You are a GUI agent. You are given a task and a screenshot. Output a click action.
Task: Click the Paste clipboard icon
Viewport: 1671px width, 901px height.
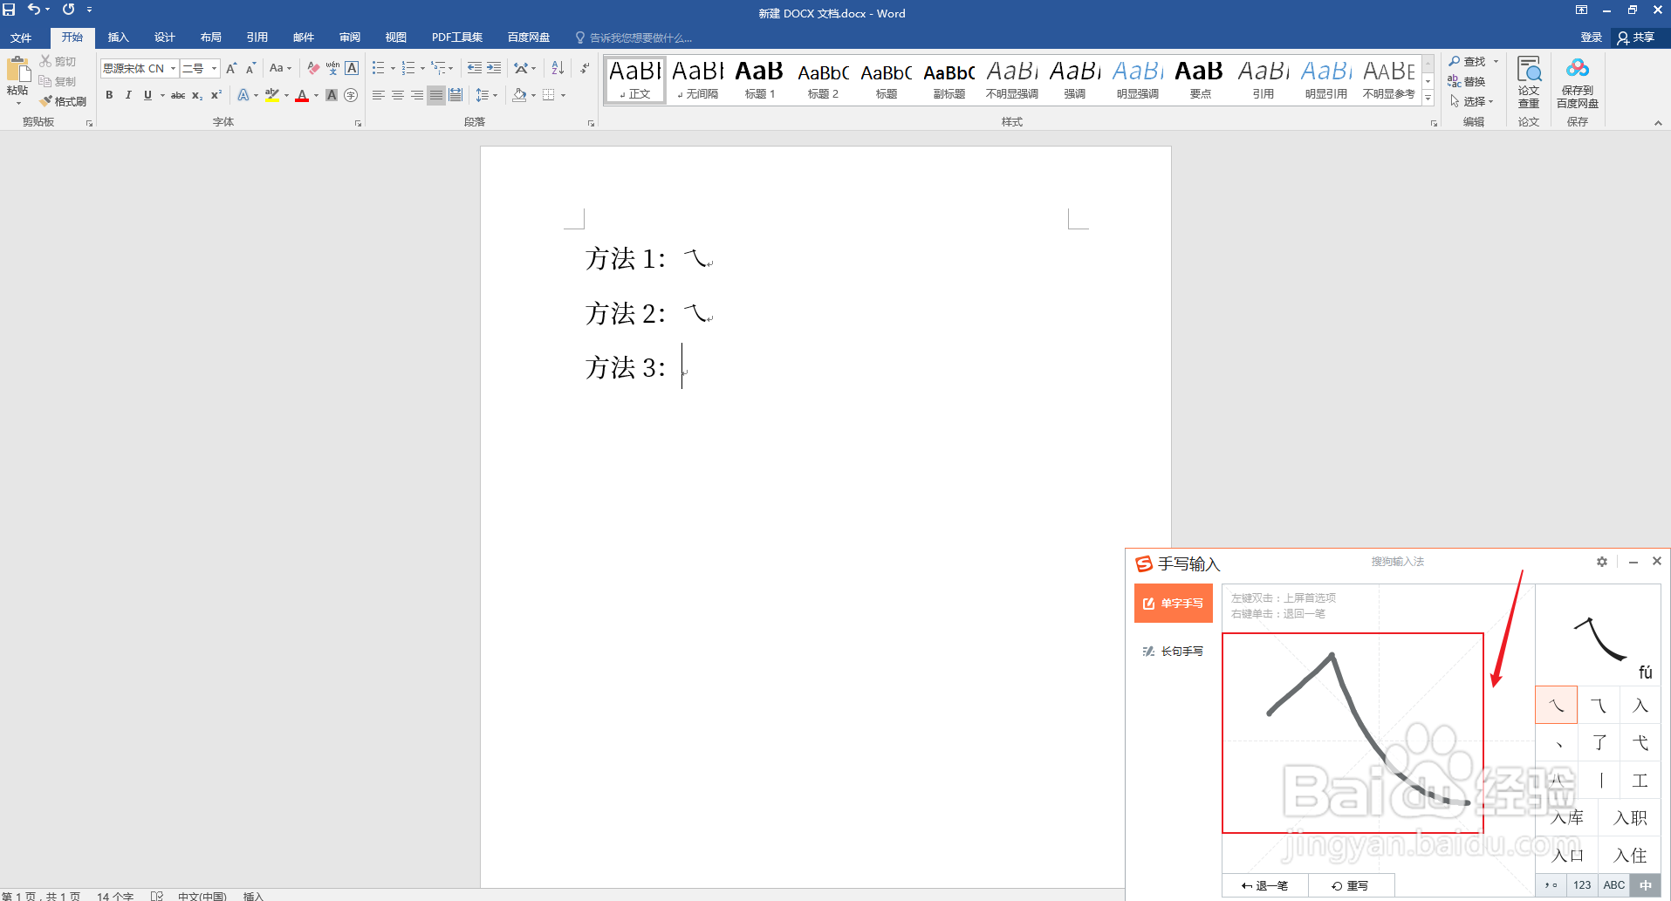17,70
